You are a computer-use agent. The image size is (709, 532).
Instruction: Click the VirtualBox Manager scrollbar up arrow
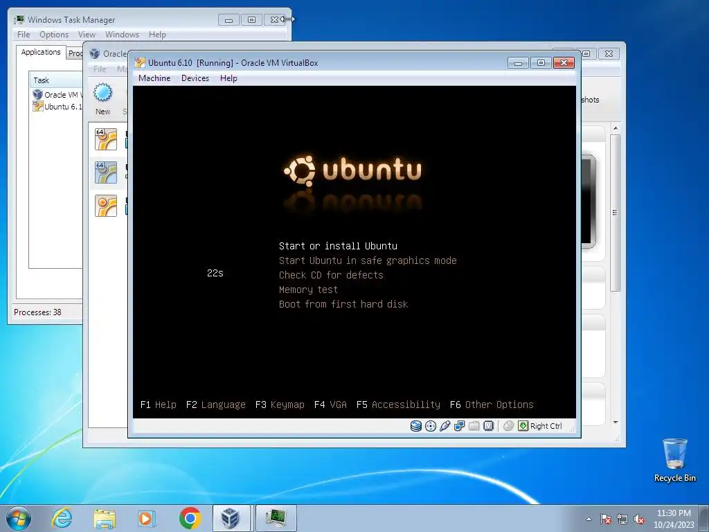pos(615,129)
